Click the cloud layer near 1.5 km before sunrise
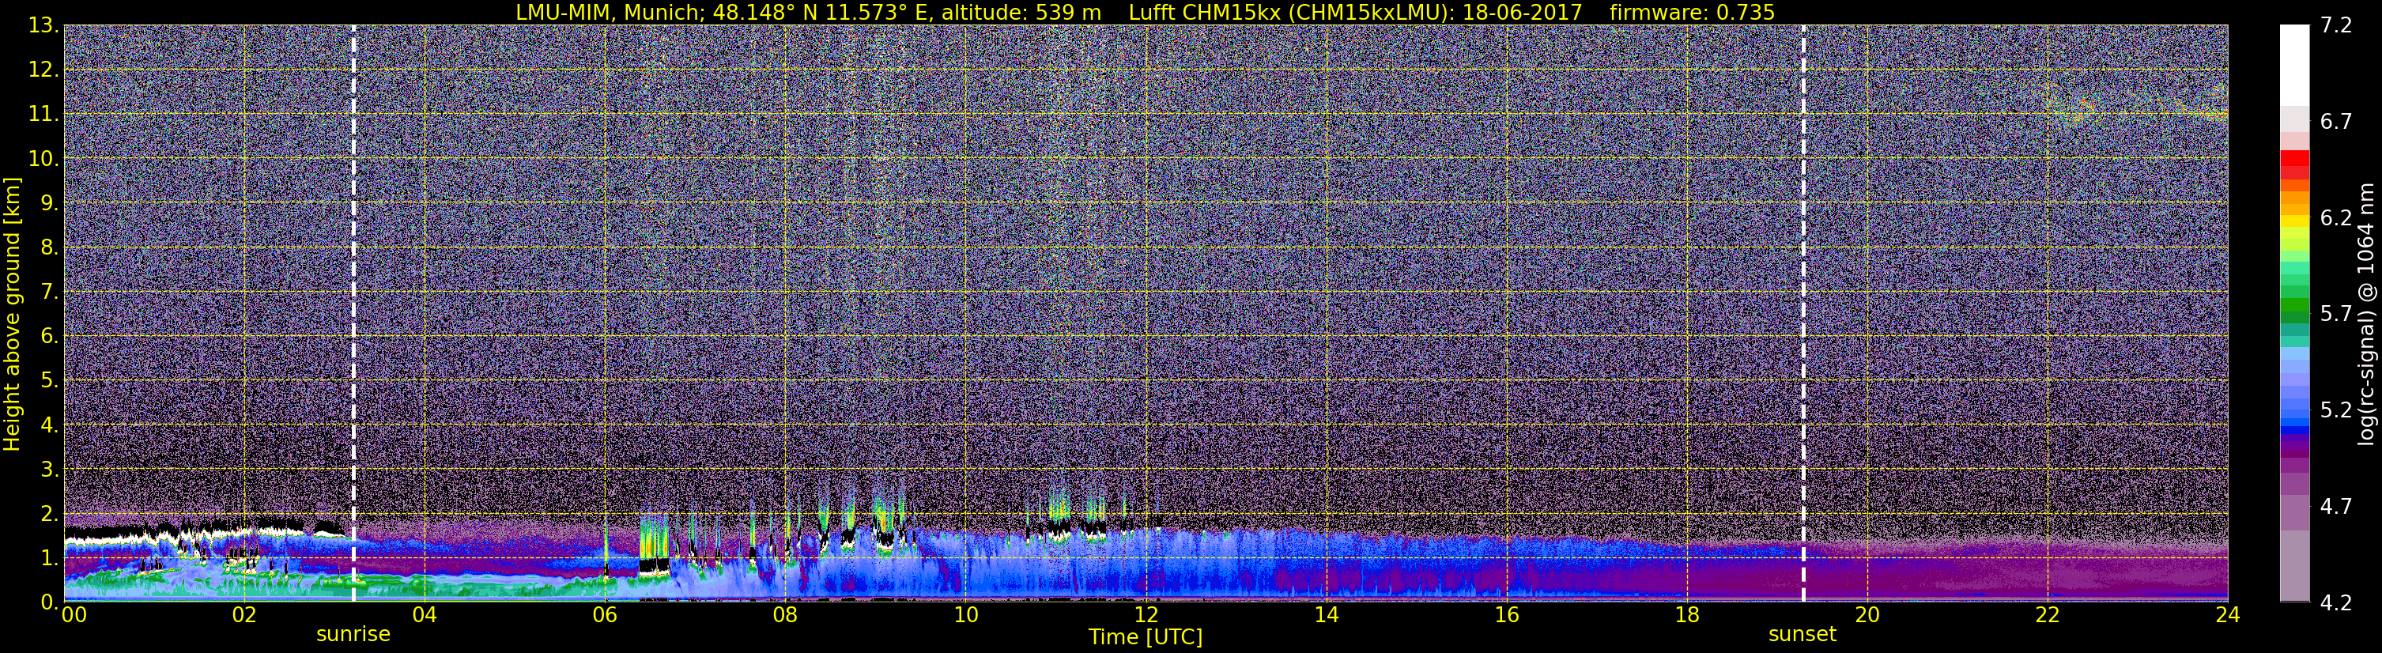This screenshot has height=653, width=2382. pyautogui.click(x=203, y=532)
